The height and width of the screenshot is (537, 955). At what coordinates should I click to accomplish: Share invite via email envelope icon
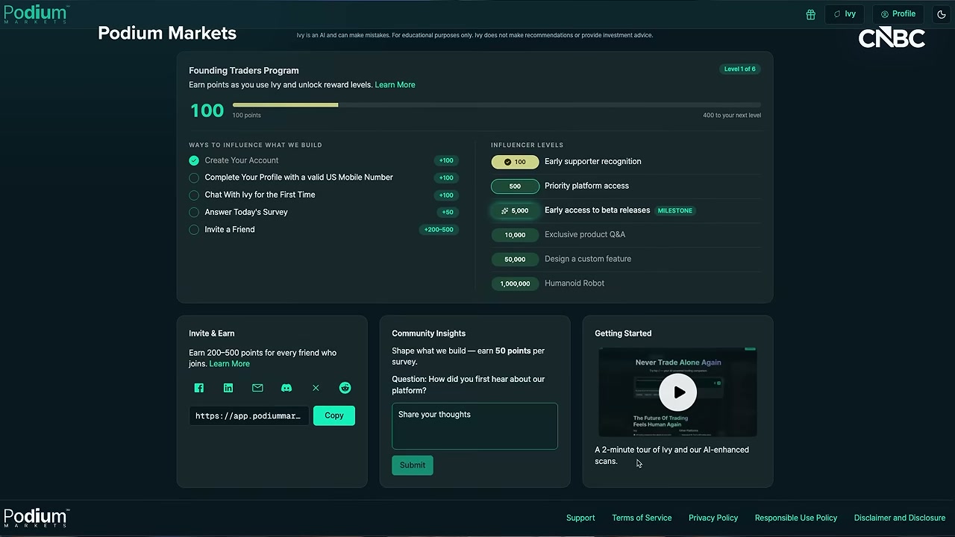257,388
